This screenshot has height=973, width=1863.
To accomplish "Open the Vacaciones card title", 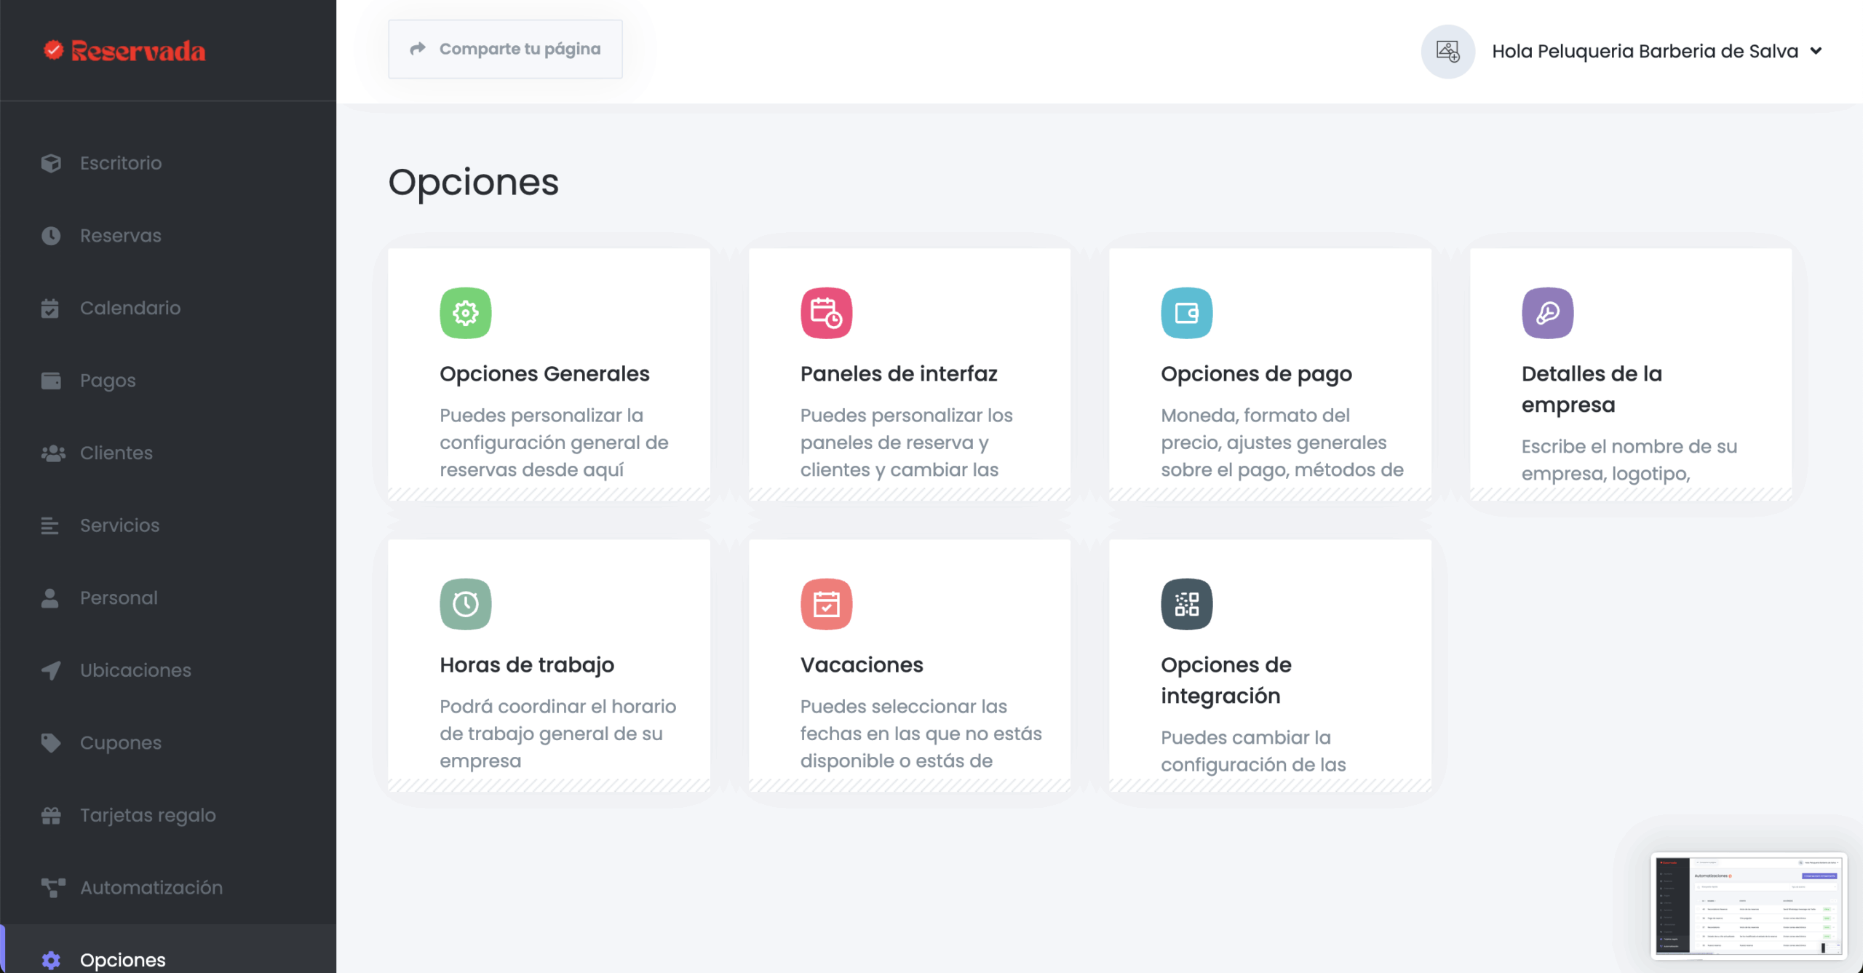I will [x=862, y=664].
